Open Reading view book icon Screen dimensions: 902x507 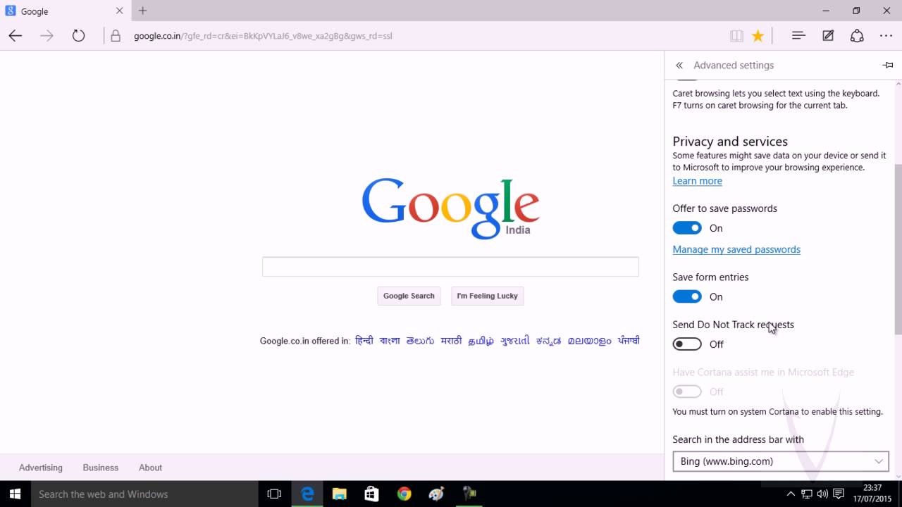pyautogui.click(x=736, y=36)
